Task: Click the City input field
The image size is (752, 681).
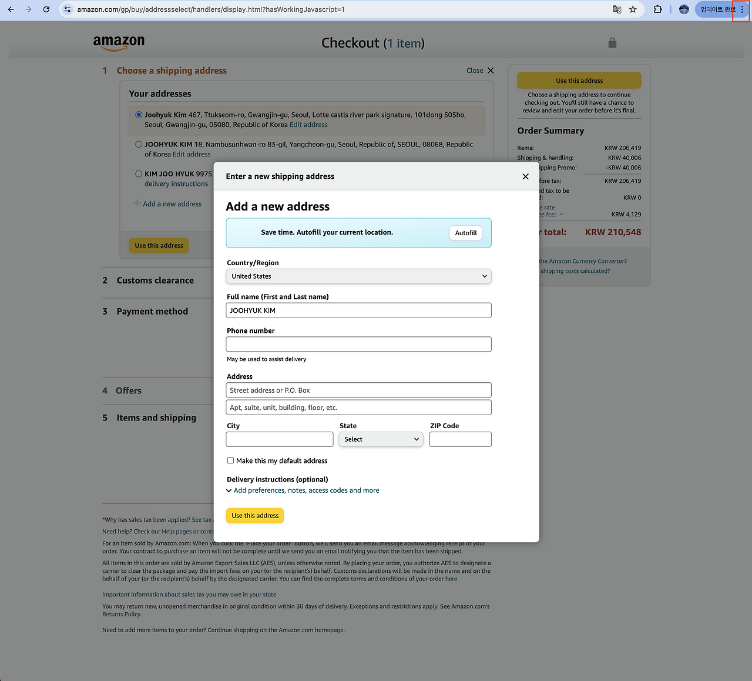Action: 280,439
